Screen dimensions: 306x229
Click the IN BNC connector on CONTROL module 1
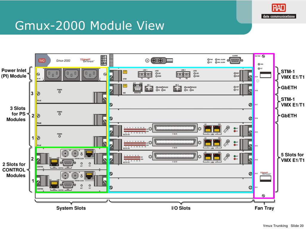(75, 176)
